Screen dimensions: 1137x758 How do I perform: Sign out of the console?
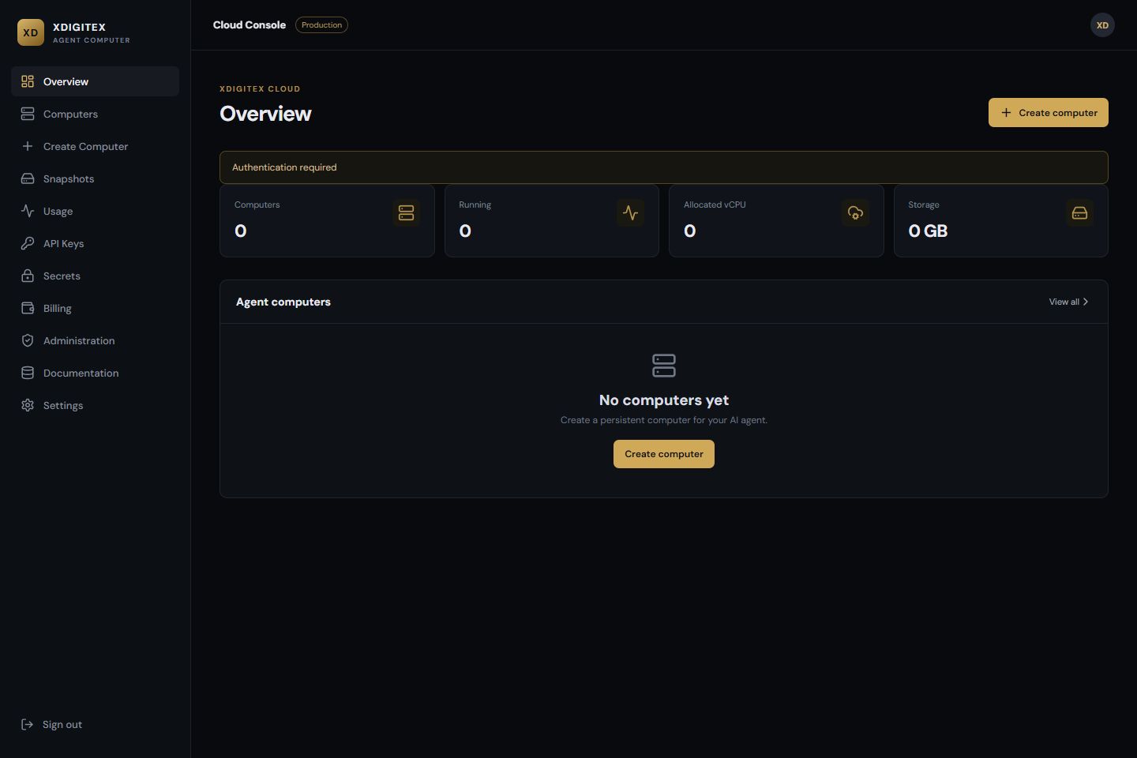point(52,724)
